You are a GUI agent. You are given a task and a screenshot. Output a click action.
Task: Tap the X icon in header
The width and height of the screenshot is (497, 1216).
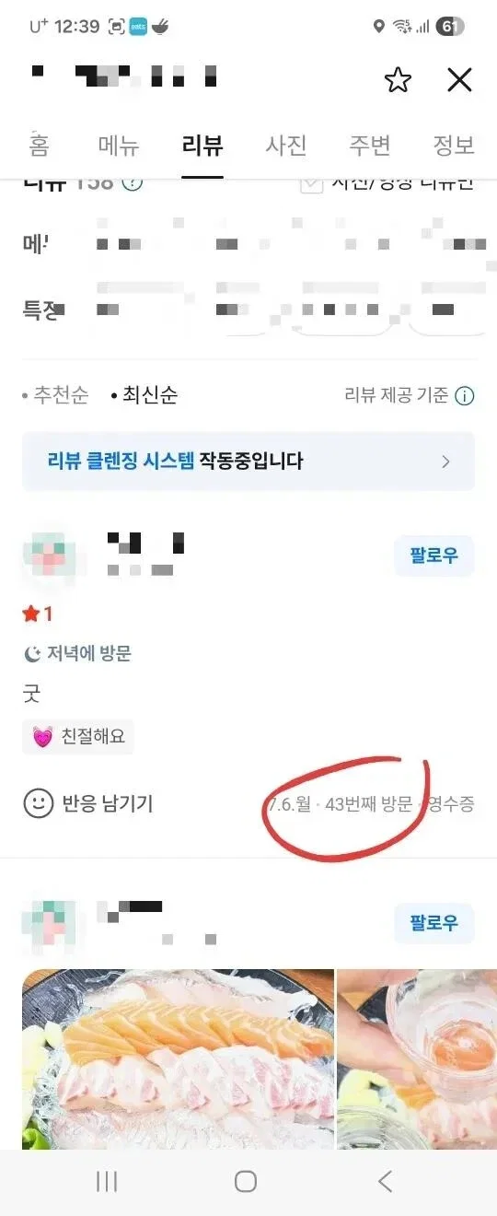point(459,80)
